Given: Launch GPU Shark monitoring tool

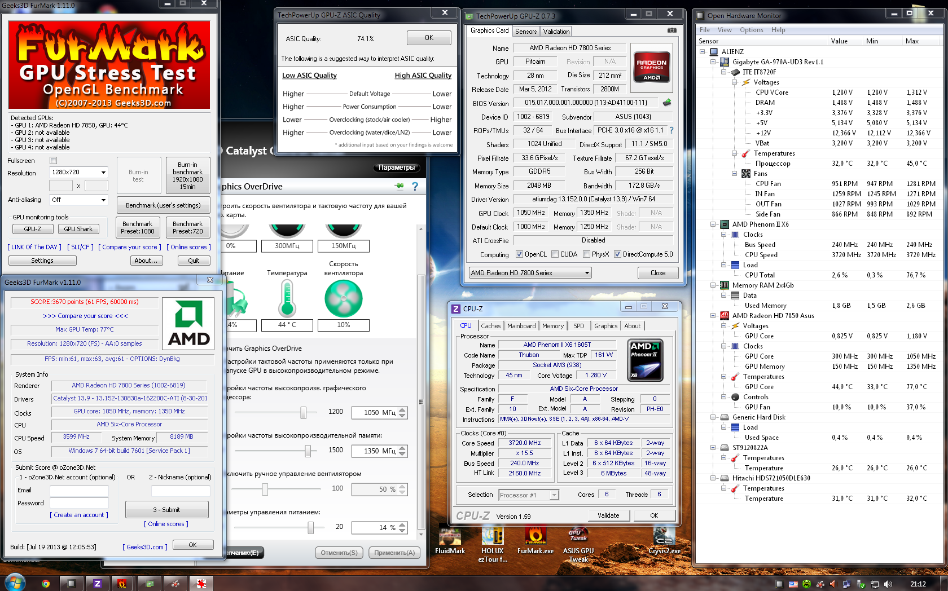Looking at the screenshot, I should point(78,229).
